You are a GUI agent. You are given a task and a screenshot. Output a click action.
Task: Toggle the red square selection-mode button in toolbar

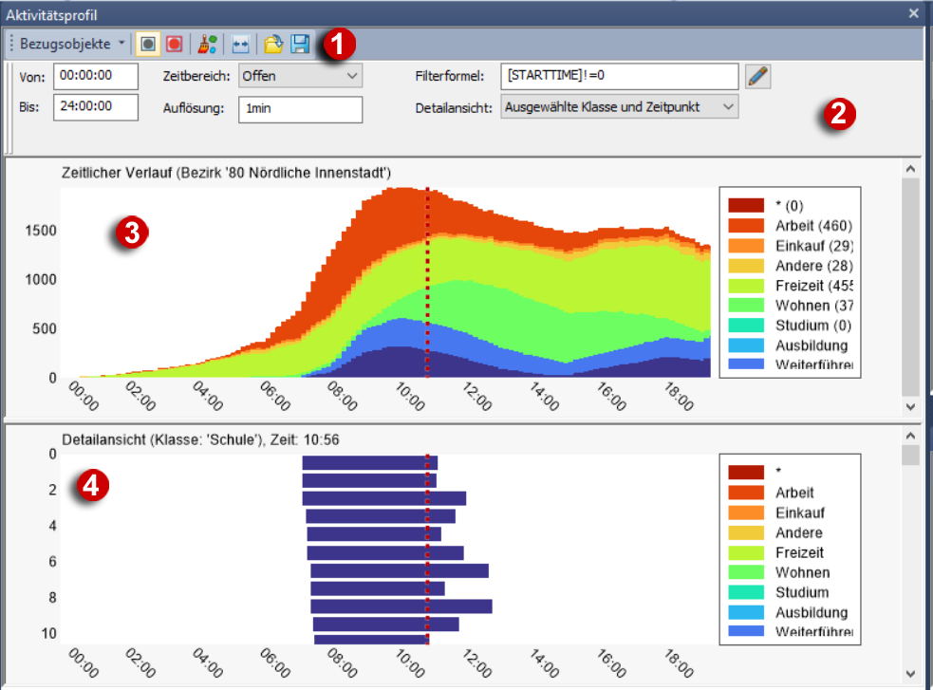[174, 44]
